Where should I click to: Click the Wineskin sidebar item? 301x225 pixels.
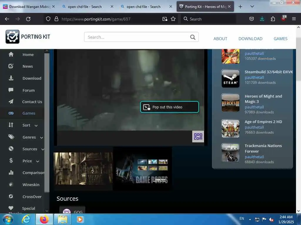pos(31,185)
